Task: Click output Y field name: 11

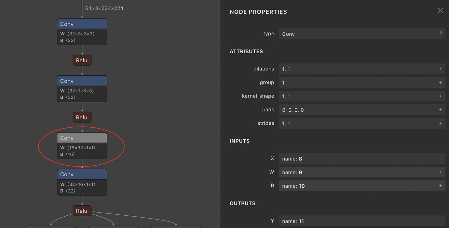Action: click(361, 221)
